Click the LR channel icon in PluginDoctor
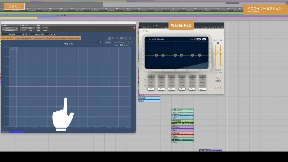 [130, 38]
